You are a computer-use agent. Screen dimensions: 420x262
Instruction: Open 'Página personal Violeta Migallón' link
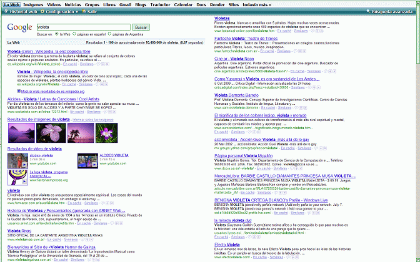pyautogui.click(x=244, y=156)
